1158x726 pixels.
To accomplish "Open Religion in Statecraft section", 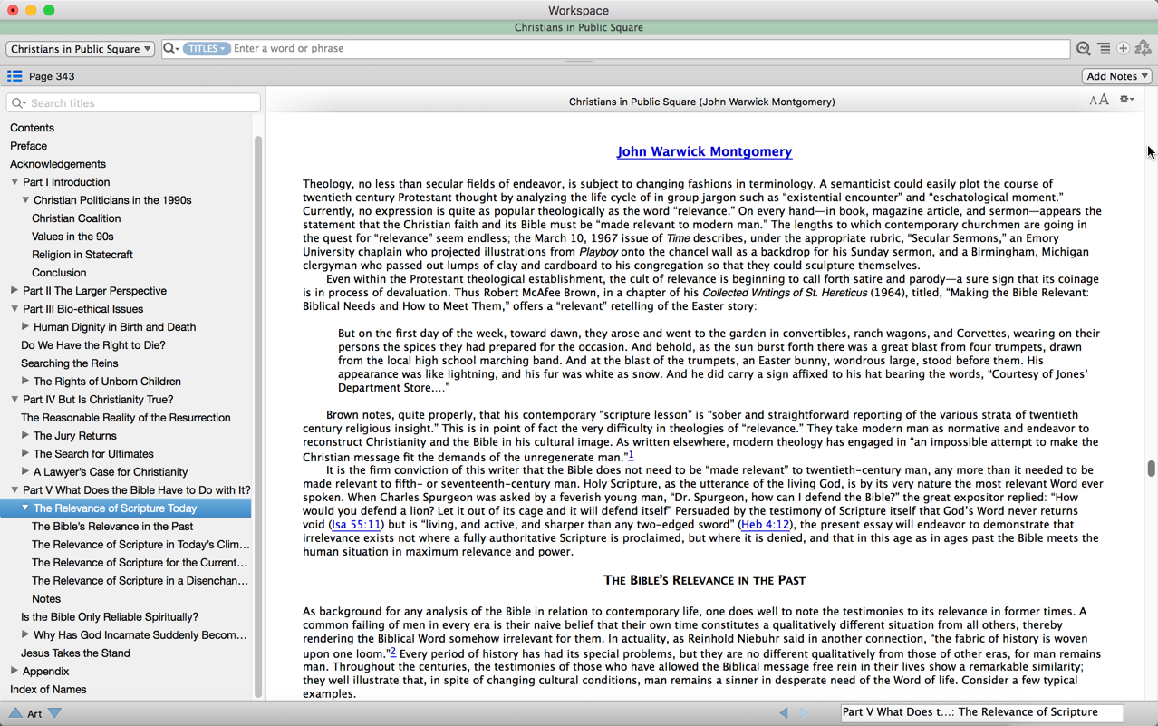I will pos(82,255).
